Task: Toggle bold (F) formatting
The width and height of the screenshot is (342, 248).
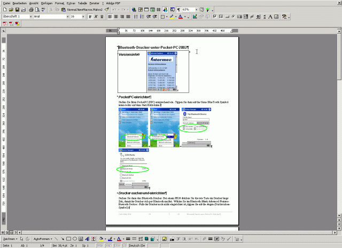Action: tap(90, 17)
